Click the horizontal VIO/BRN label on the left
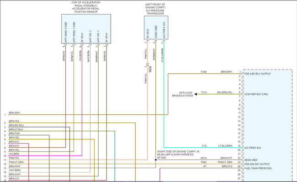This screenshot has width=297, height=182. 14,154
